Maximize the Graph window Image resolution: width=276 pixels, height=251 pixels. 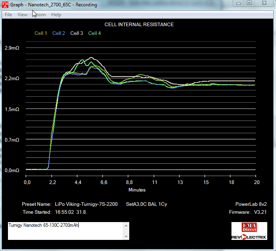[x=249, y=3]
